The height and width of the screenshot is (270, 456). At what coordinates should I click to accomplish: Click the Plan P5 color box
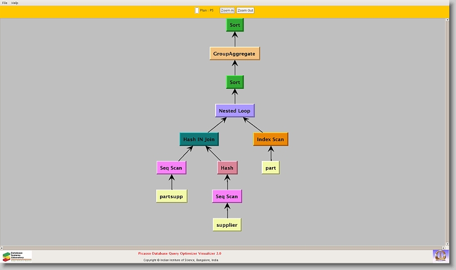(197, 10)
